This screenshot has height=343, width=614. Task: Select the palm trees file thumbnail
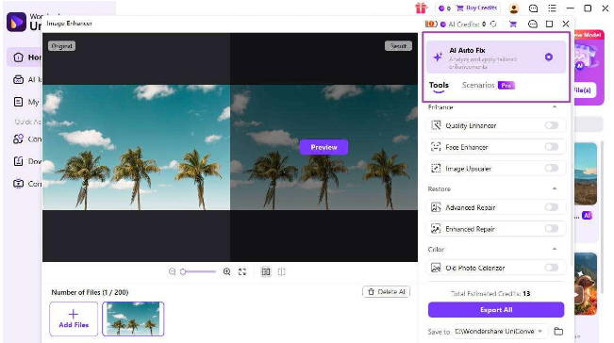(x=133, y=318)
